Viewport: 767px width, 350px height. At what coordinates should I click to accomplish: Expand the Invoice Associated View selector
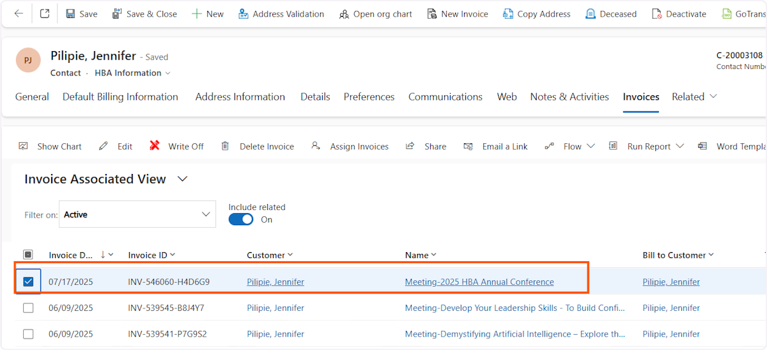182,179
